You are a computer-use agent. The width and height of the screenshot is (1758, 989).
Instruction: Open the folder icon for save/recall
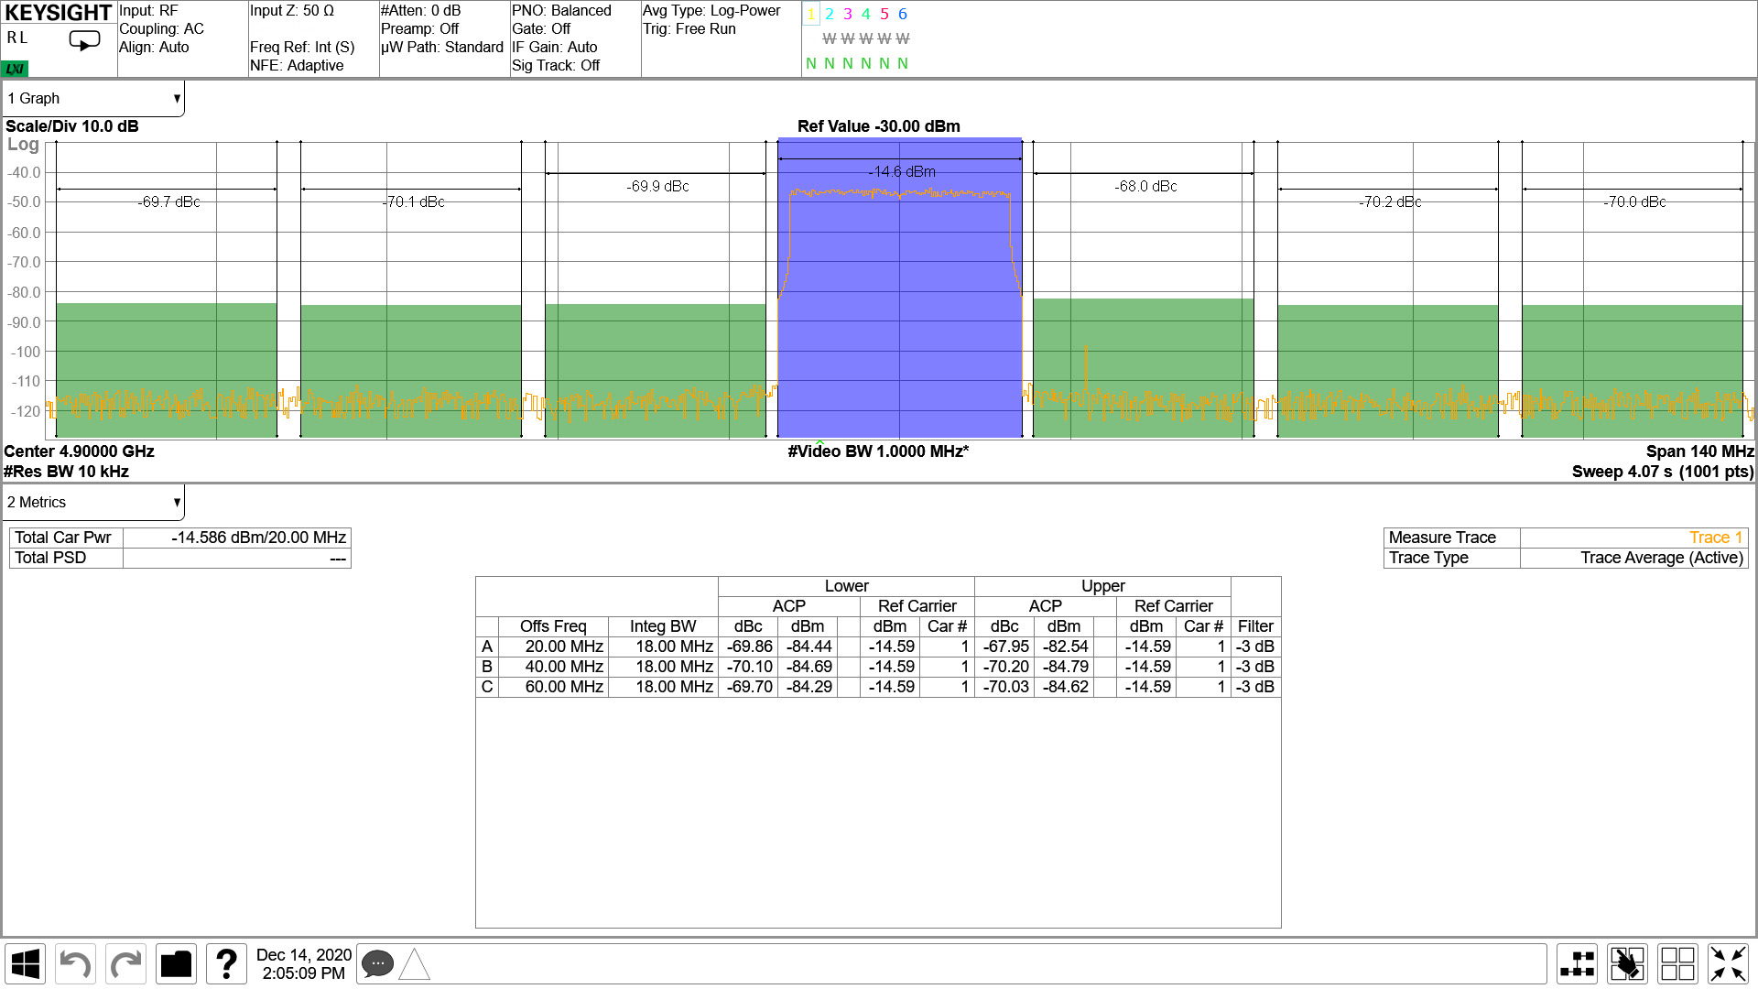pos(176,963)
